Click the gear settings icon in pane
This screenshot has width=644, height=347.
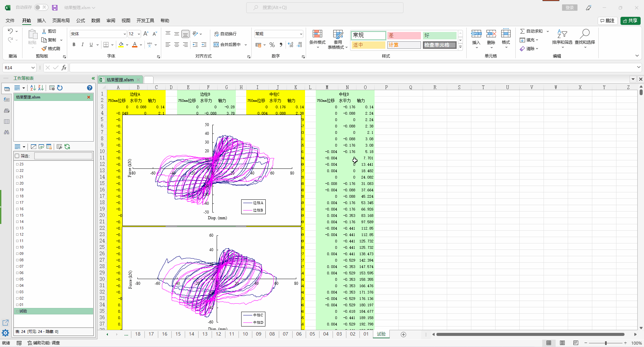click(5, 333)
